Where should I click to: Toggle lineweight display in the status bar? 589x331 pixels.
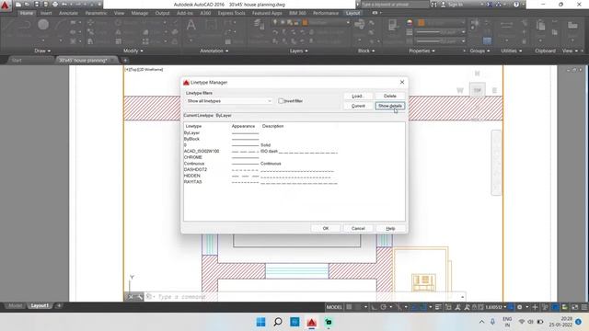click(x=438, y=307)
